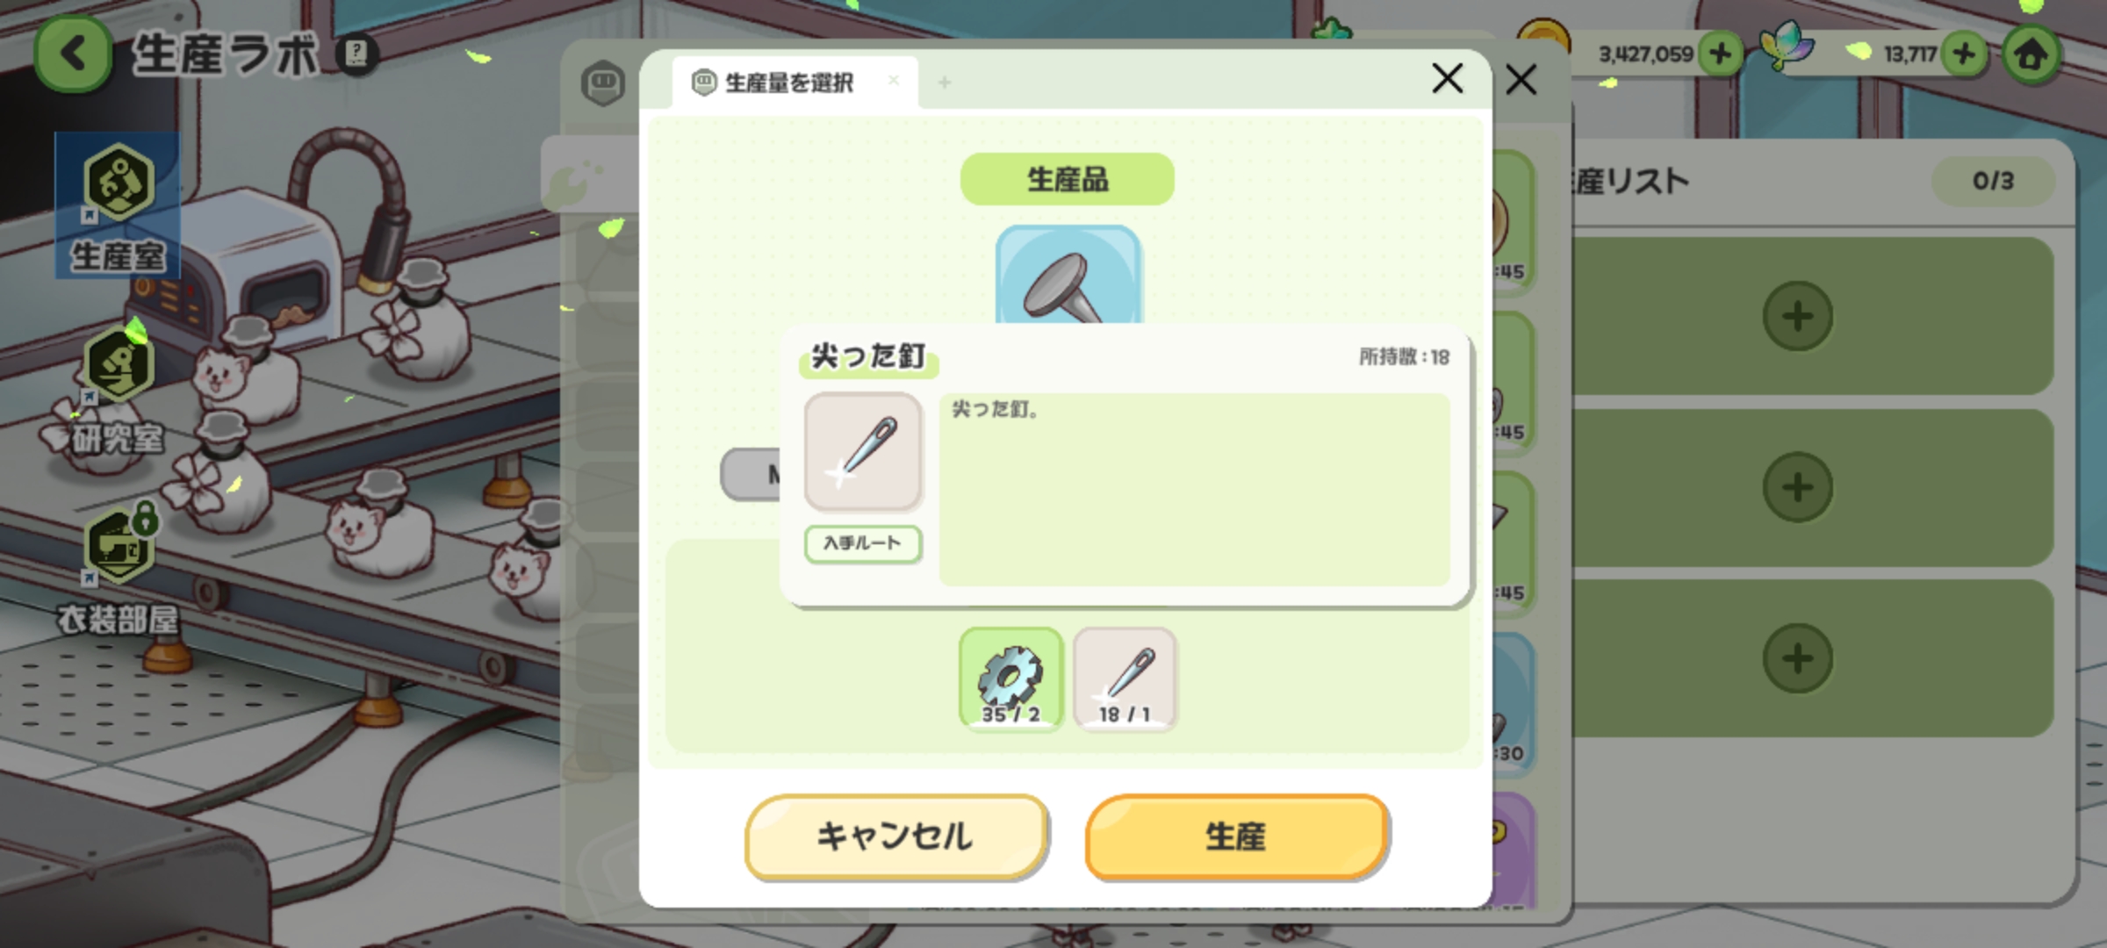The height and width of the screenshot is (948, 2107).
Task: Close the 生産量を選択 tab with small x
Action: [894, 80]
